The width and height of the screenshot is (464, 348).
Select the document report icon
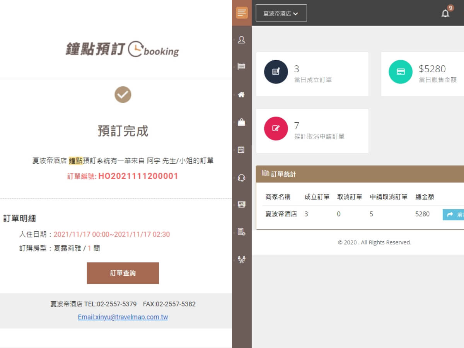241,232
